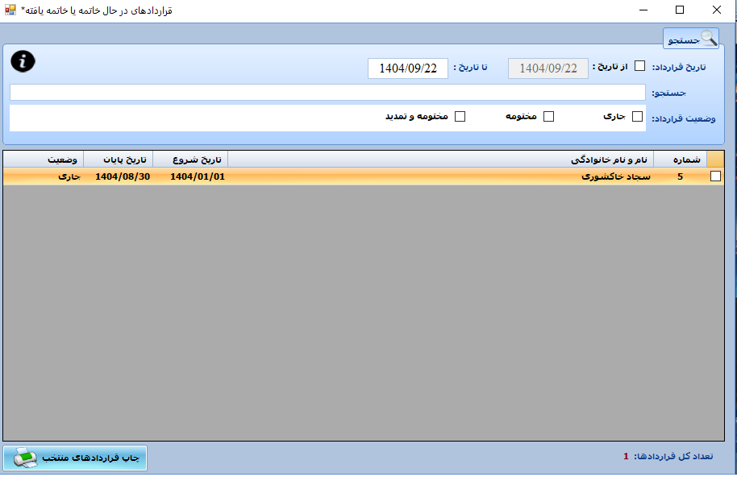Click the application icon in title bar
Viewport: 737px width, 477px height.
coord(10,10)
